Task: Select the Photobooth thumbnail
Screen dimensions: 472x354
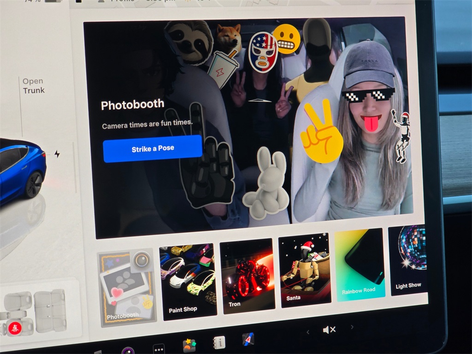Action: point(127,288)
